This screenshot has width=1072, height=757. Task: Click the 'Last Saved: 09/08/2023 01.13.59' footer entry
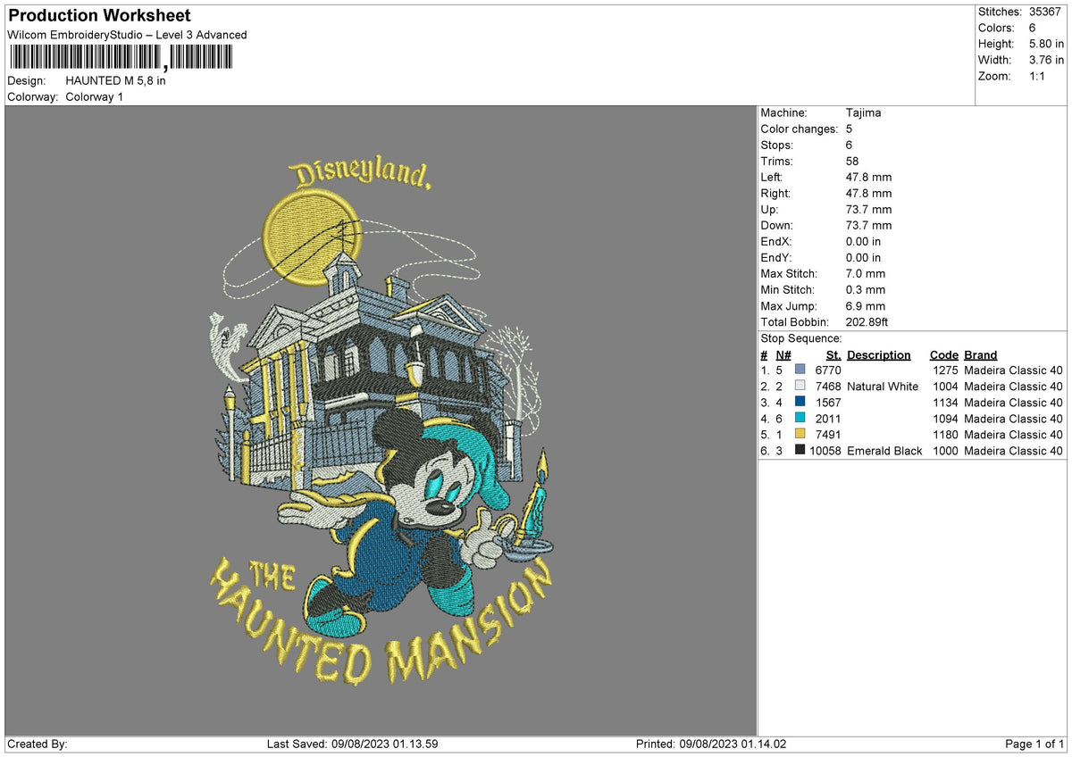click(x=352, y=745)
